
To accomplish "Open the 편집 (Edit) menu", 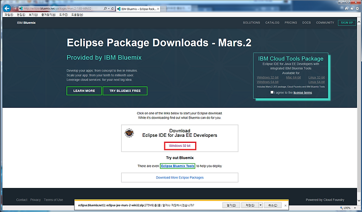I will pos(21,15).
